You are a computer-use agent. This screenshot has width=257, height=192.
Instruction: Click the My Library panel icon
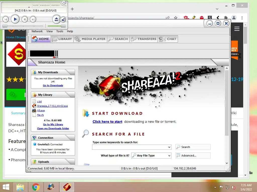point(34,95)
